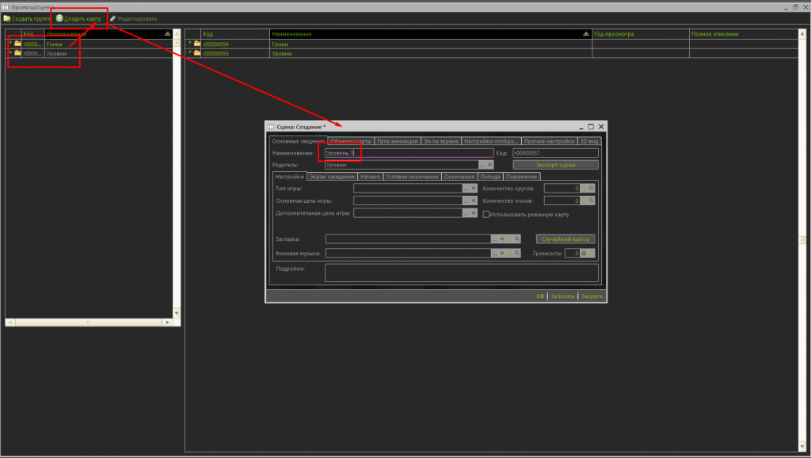811x458 pixels.
Task: Click magnifier icon in Фоновая музыка row
Action: pos(516,253)
